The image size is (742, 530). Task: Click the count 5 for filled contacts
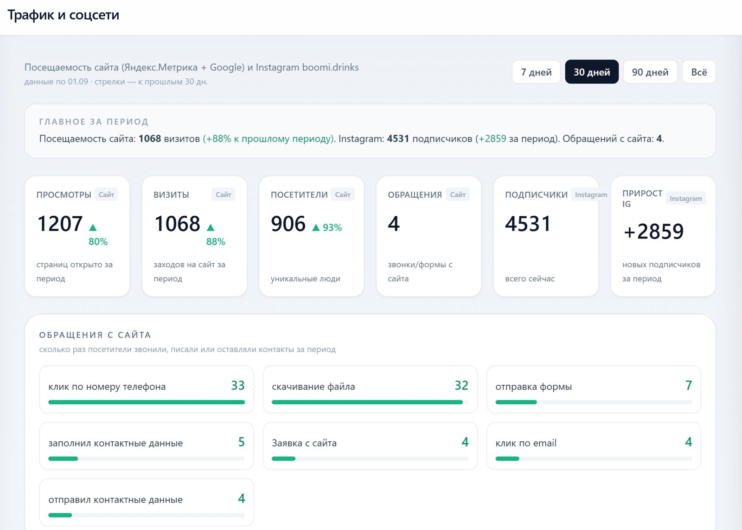pyautogui.click(x=242, y=442)
